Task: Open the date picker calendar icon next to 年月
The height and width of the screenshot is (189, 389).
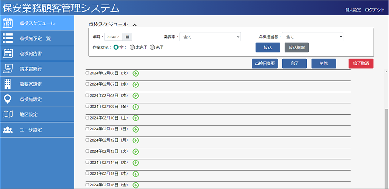Action: 128,37
